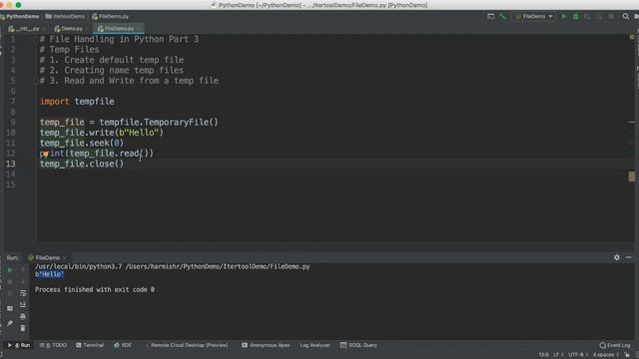Rerun FileDemo from the Run panel play icon
This screenshot has height=359, width=639.
(10, 270)
